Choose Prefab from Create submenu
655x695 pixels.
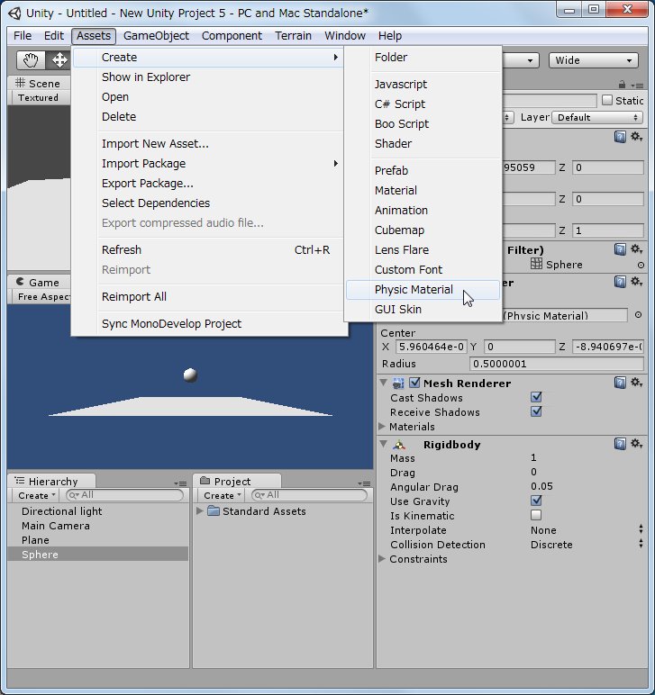coord(423,171)
